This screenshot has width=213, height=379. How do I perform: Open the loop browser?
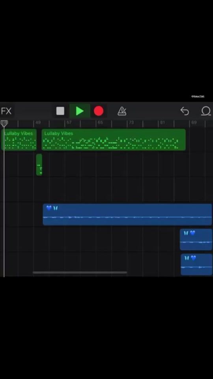point(206,111)
